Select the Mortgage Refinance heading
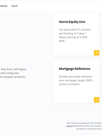This screenshot has width=102, height=135. (x=75, y=69)
